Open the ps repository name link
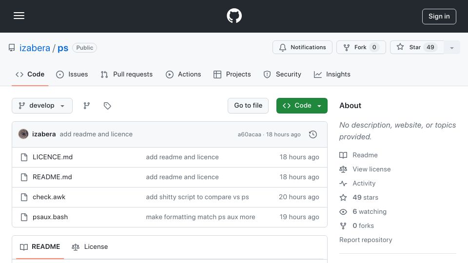Screen dimensions: 468x263 click(x=63, y=48)
